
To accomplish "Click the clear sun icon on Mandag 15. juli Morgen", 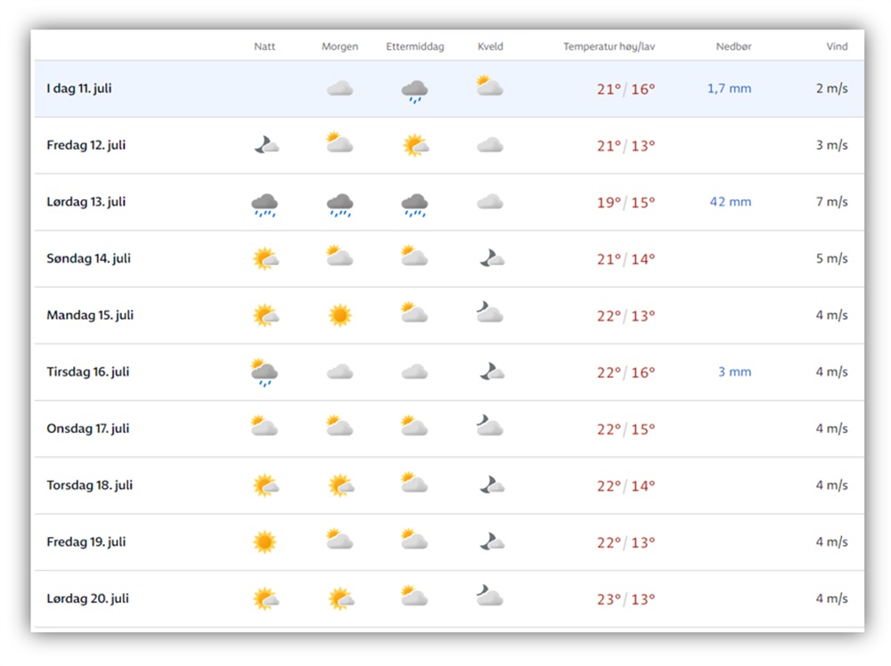I will coord(339,315).
